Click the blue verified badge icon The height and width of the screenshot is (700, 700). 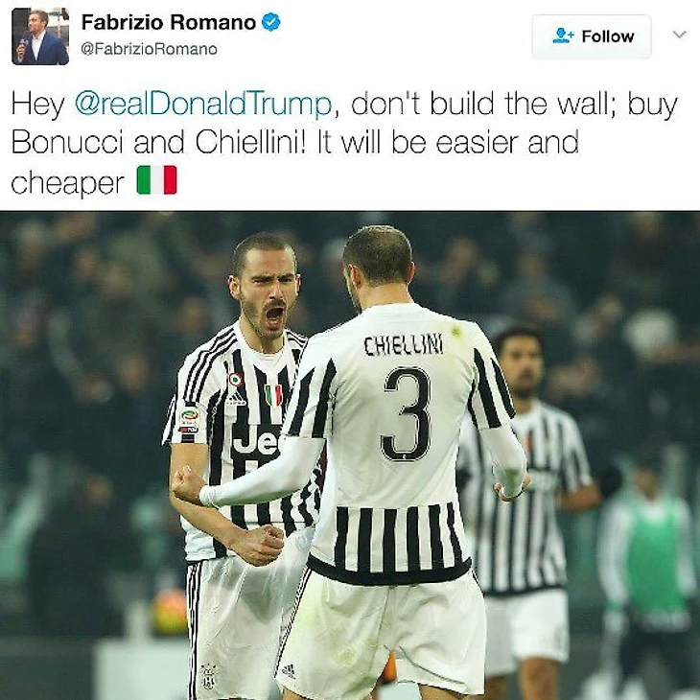tap(270, 22)
